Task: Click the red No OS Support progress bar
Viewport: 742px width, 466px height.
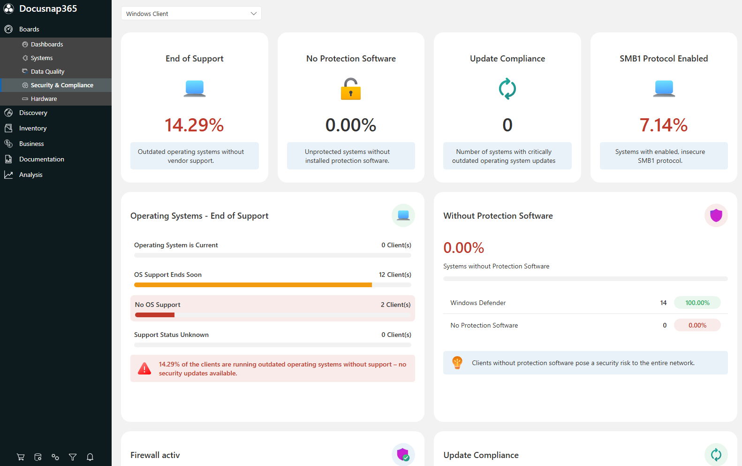Action: click(155, 315)
